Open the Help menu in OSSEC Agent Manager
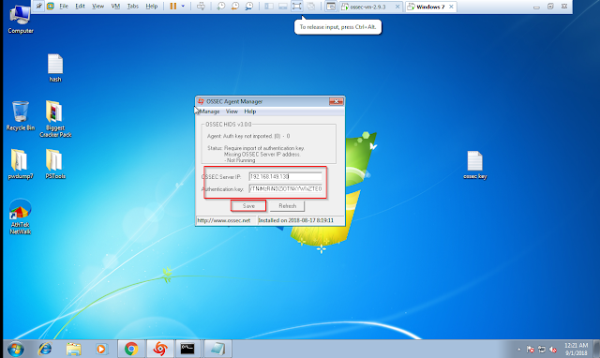 tap(250, 112)
